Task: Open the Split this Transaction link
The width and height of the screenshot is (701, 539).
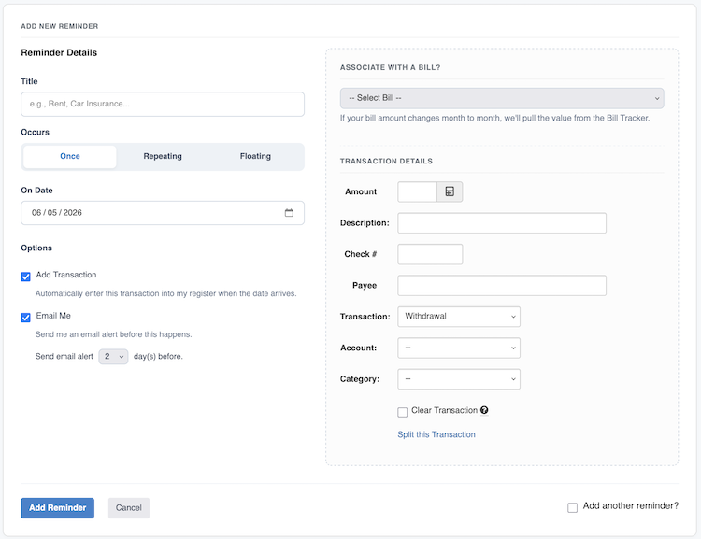Action: [436, 434]
